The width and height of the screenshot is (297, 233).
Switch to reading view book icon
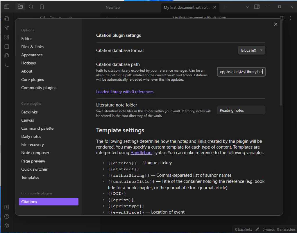click(x=282, y=18)
